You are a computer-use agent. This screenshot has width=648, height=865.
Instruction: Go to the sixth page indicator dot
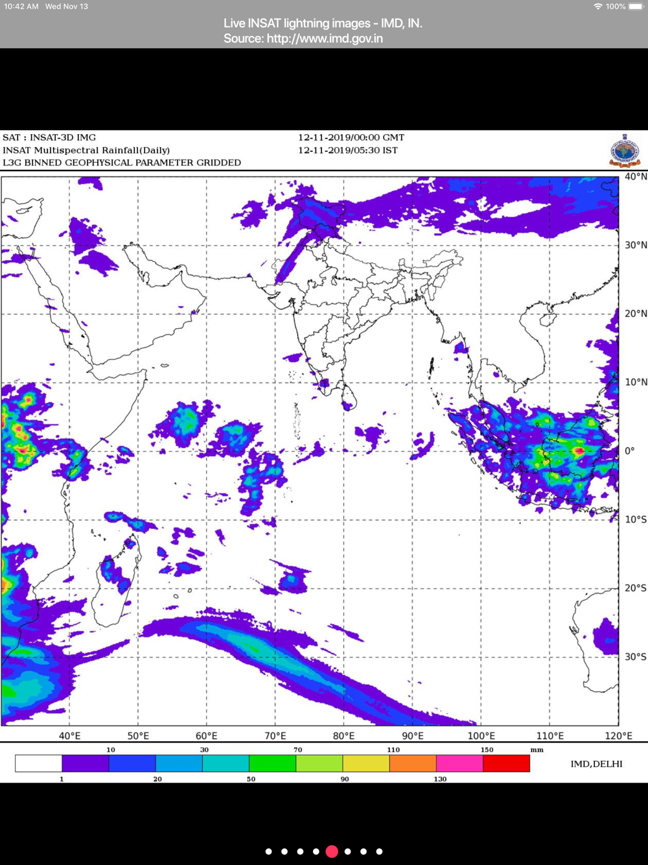click(x=348, y=851)
